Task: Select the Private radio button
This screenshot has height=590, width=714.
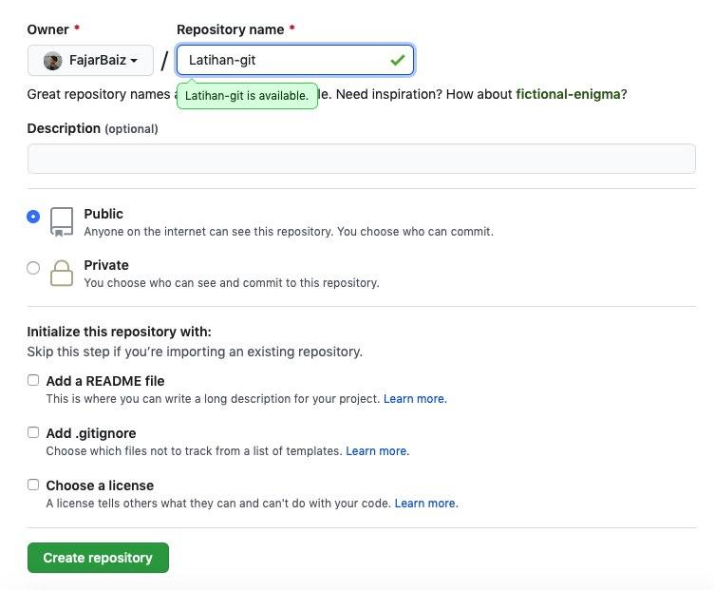Action: tap(33, 268)
